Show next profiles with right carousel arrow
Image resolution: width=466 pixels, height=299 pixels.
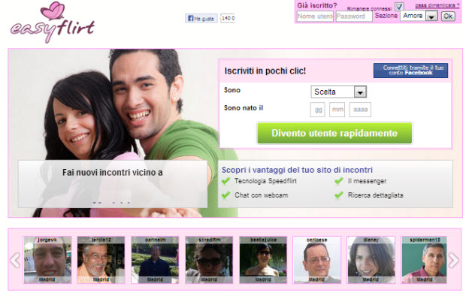click(453, 261)
